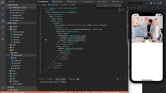Open the TERMINAL panel tab
The height and width of the screenshot is (93, 166).
[x=50, y=79]
